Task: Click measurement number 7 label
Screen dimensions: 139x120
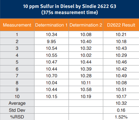Action: (x=17, y=76)
